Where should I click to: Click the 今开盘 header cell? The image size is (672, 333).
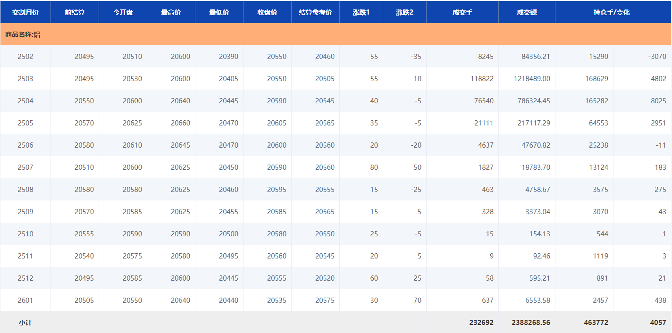123,12
